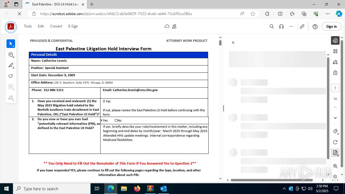Open a new browser tab
The width and height of the screenshot is (345, 194).
92,4
